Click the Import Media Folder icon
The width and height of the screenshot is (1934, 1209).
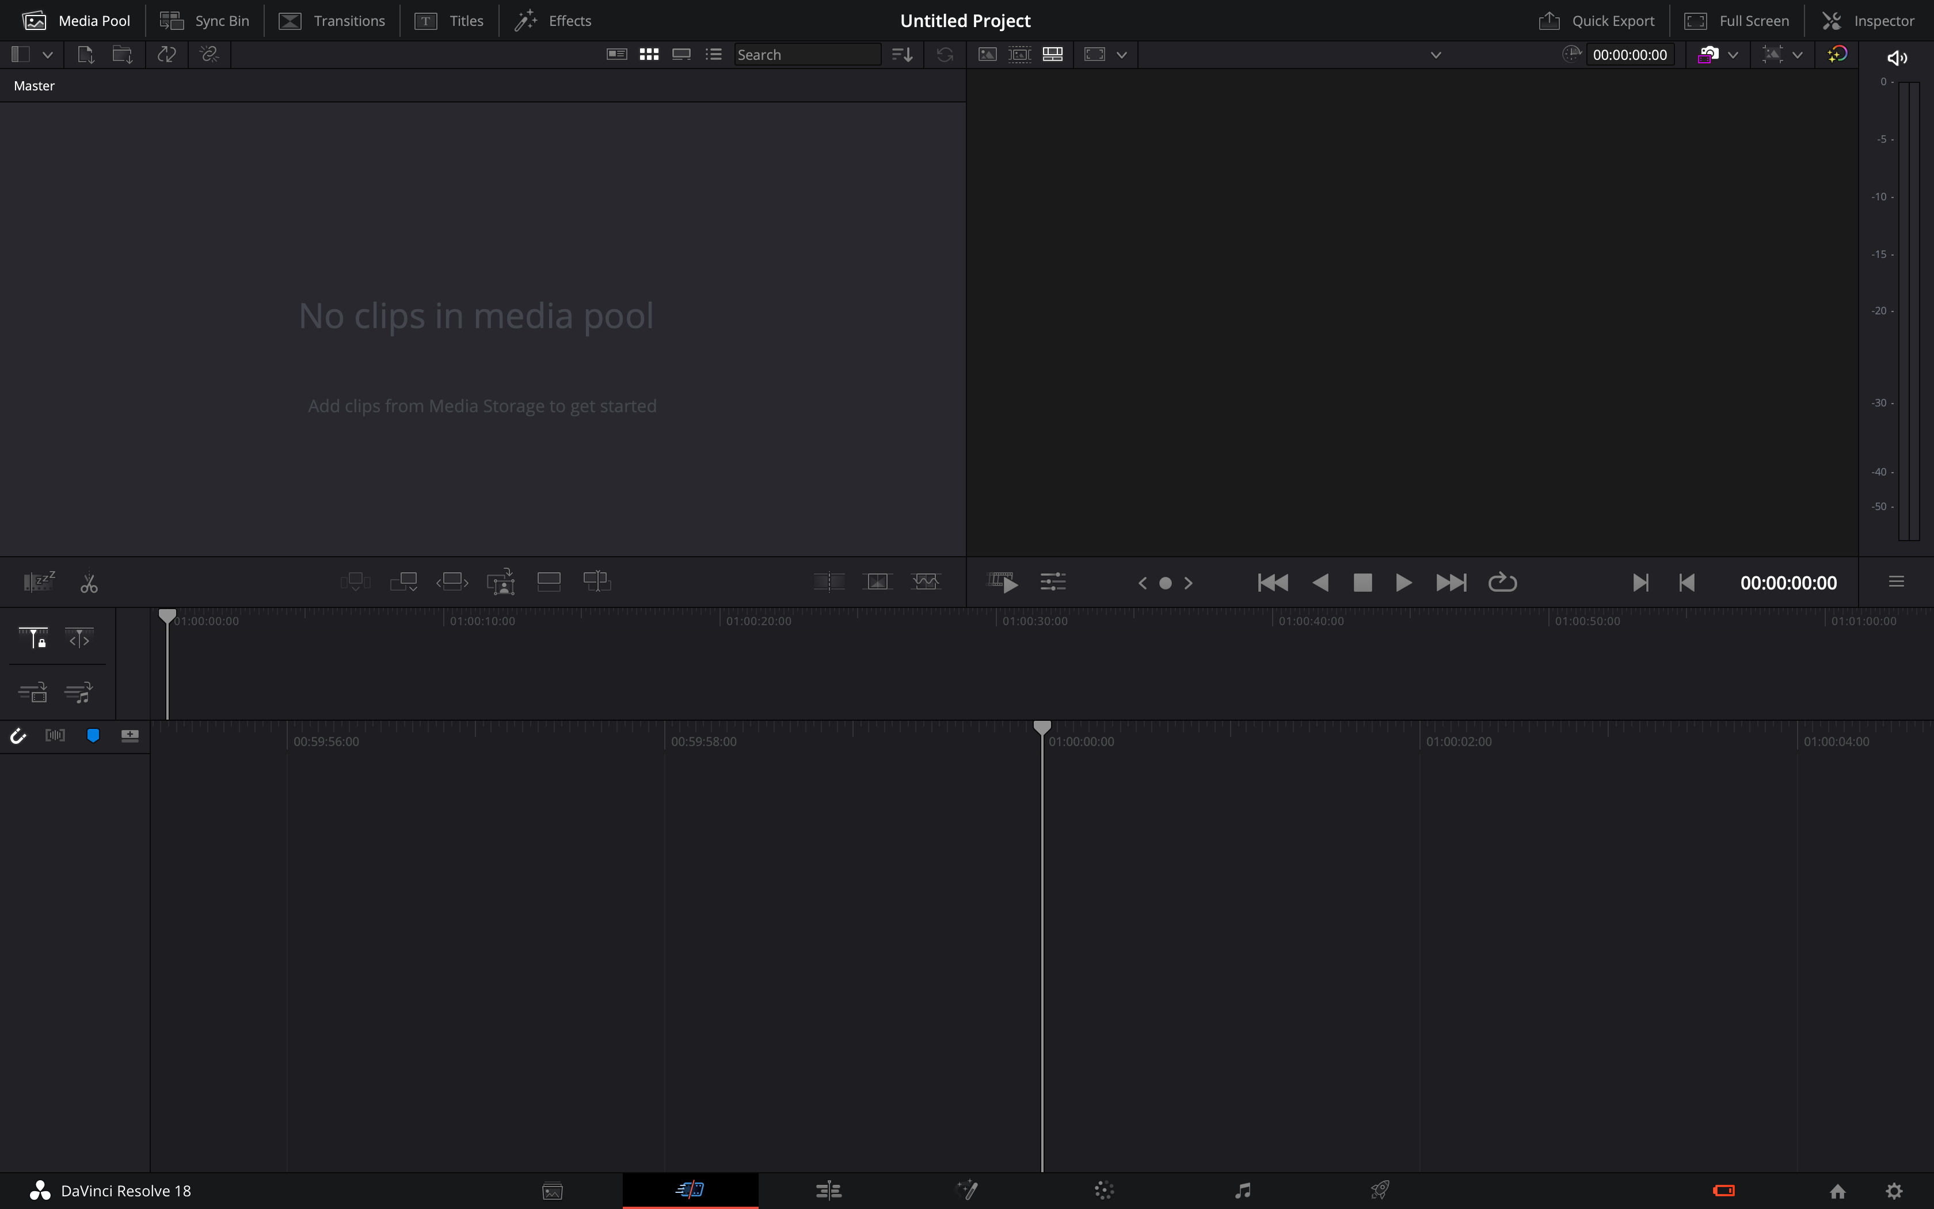coord(122,54)
